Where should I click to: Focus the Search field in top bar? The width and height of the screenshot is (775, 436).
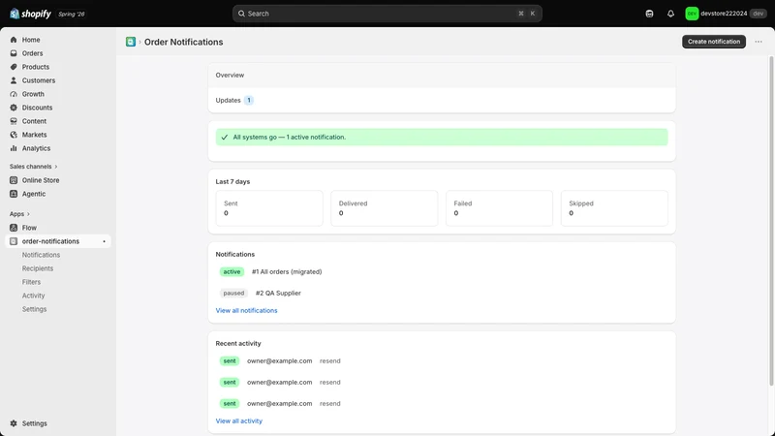coord(387,14)
